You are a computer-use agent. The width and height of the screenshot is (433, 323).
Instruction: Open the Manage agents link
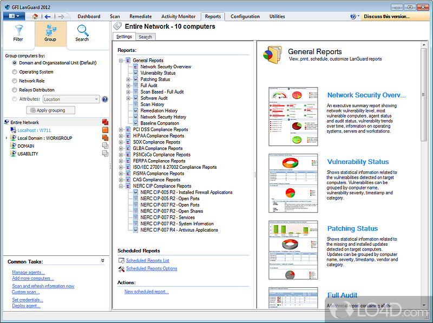pos(28,272)
